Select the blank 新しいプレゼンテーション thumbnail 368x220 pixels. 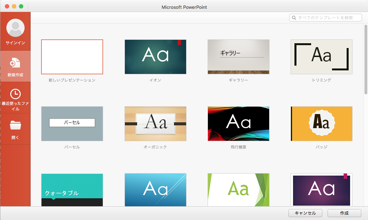tap(72, 57)
